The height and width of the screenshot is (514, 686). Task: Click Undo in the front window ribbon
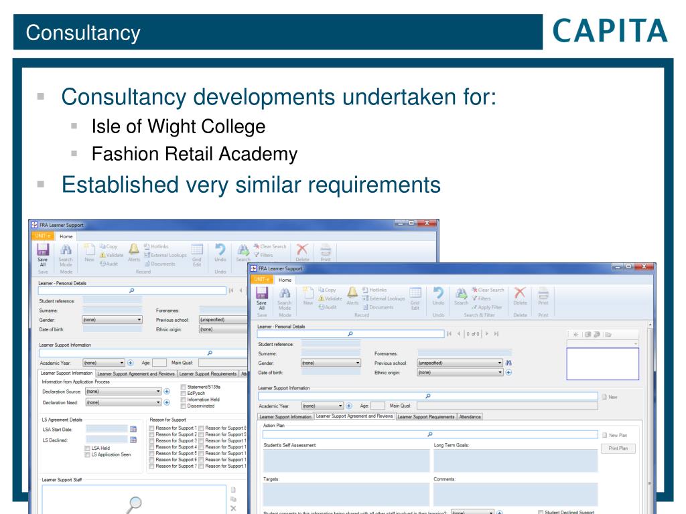438,296
